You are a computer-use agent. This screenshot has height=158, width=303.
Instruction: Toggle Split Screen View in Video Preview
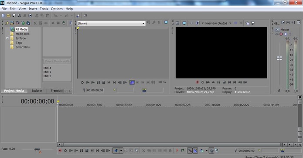[197, 23]
